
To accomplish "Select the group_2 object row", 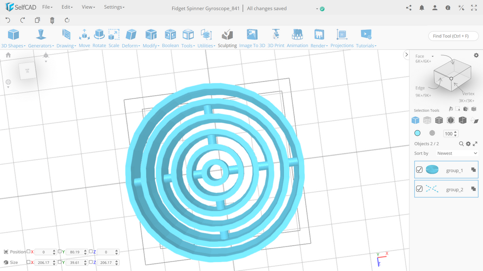I will (446, 189).
